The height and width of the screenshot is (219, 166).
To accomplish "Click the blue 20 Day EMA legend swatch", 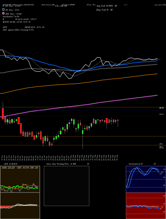I will pos(3,6).
